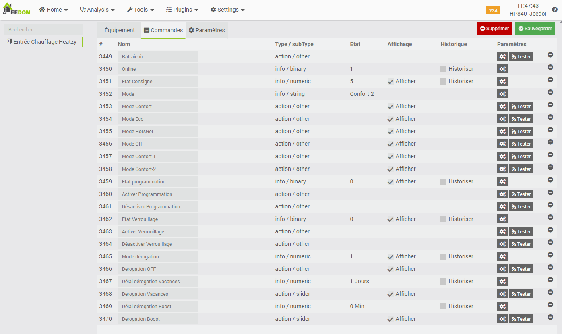Click the 234 messages notification badge
The width and height of the screenshot is (562, 334).
[493, 11]
